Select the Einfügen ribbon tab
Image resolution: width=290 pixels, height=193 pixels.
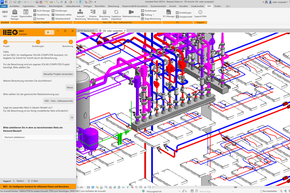pyautogui.click(x=87, y=6)
